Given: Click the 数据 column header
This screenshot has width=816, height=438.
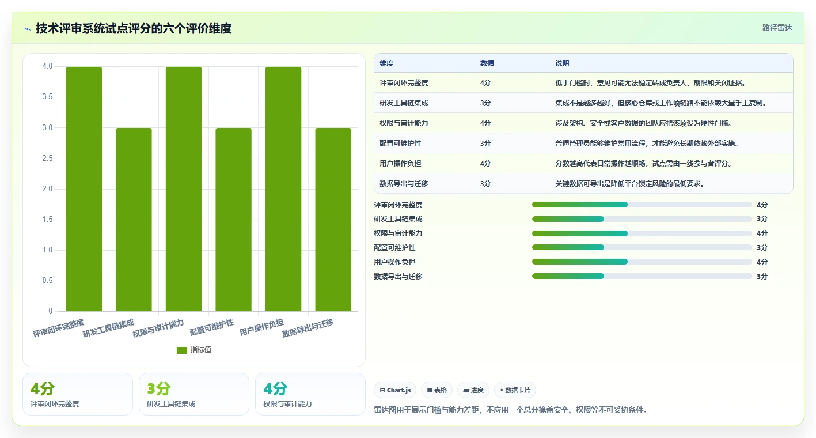Looking at the screenshot, I should coord(487,63).
